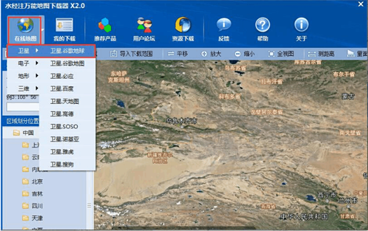Click 兰州市 label on map
The height and width of the screenshot is (231, 368).
click(x=348, y=201)
